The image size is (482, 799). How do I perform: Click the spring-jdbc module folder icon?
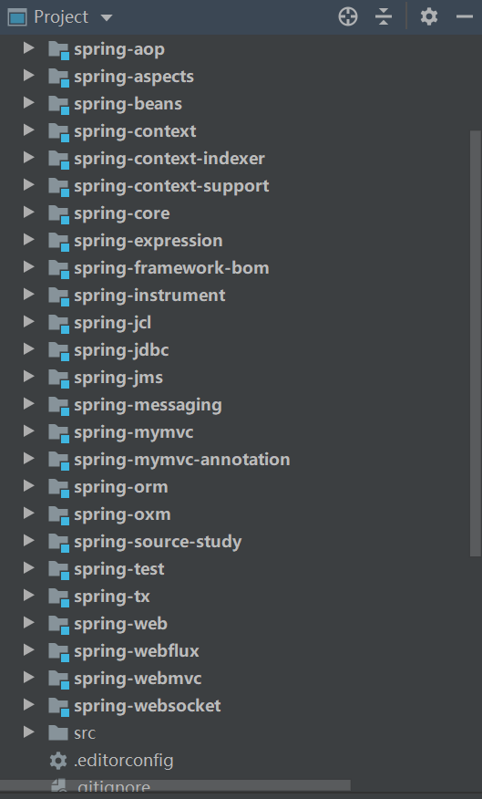click(58, 350)
